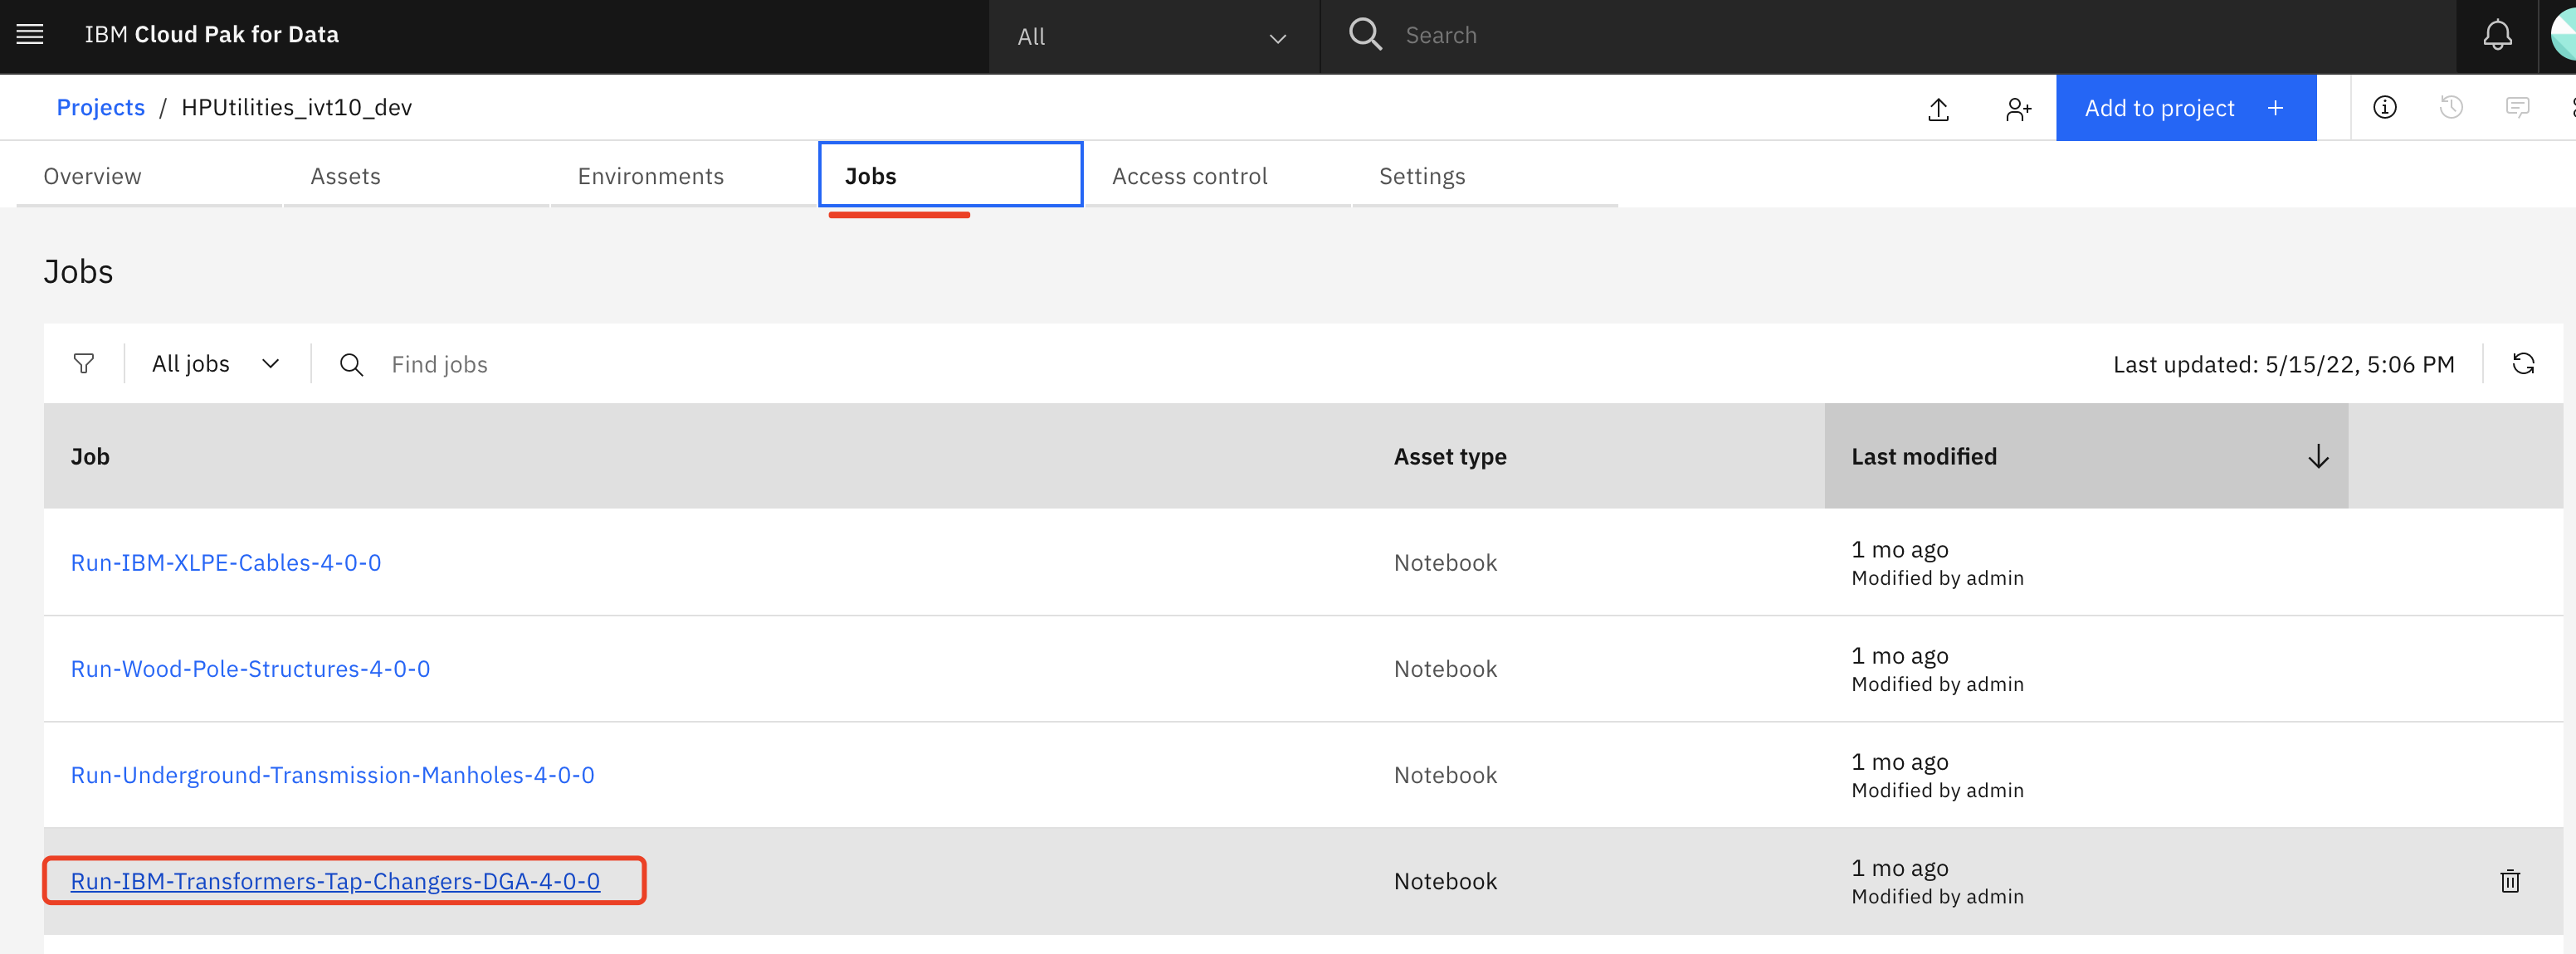
Task: Click the jobs filter funnel icon
Action: (x=84, y=364)
